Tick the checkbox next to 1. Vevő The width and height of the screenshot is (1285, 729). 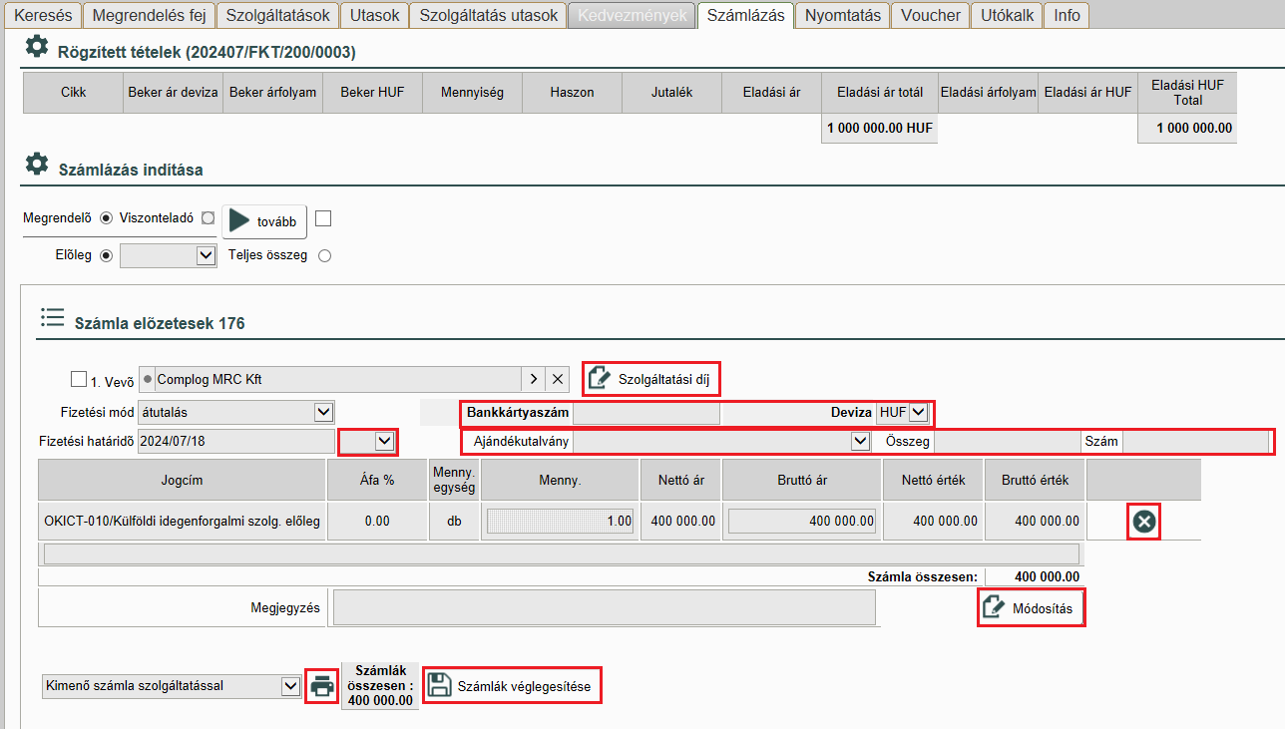pos(79,379)
